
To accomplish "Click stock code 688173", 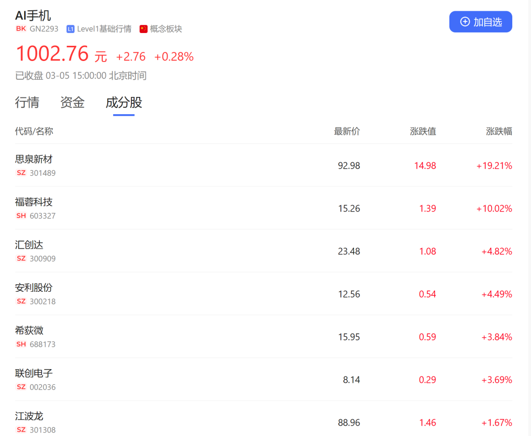I will (43, 344).
